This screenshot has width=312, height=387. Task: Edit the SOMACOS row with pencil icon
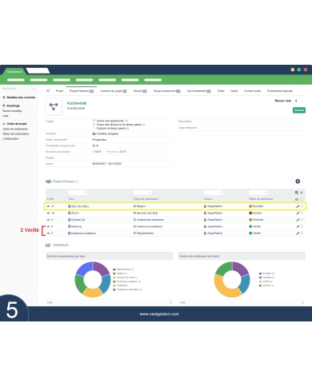click(298, 220)
